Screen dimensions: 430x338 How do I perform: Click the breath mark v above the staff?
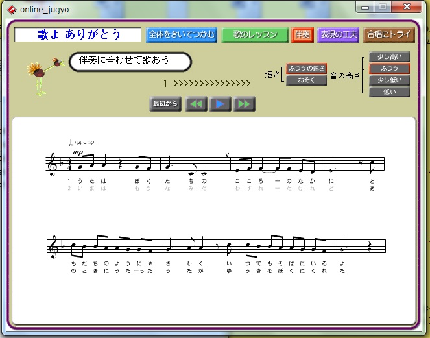(x=227, y=155)
